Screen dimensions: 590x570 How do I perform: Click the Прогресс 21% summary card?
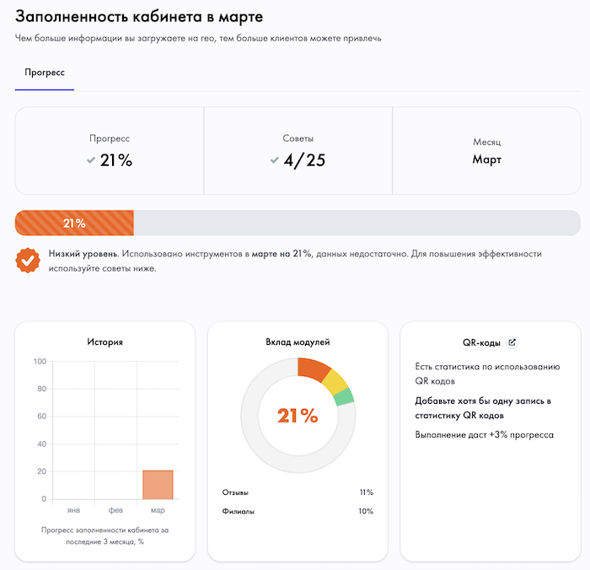click(110, 150)
